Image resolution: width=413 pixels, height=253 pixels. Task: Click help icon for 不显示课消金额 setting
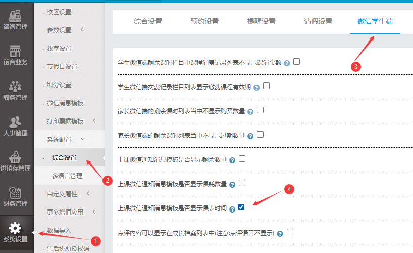tap(287, 63)
